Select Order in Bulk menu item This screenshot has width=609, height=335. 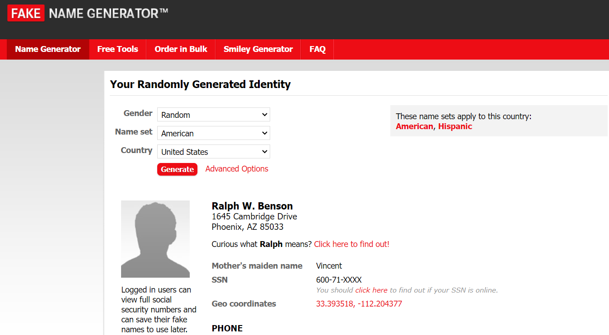click(181, 49)
